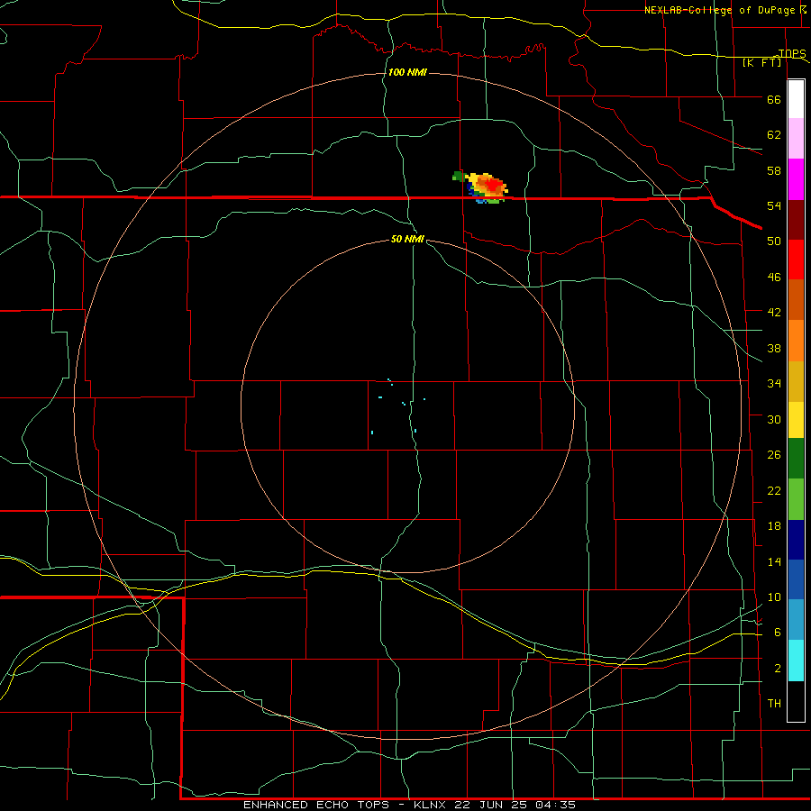811x811 pixels.
Task: Click the 46 label on the scale
Action: click(774, 278)
